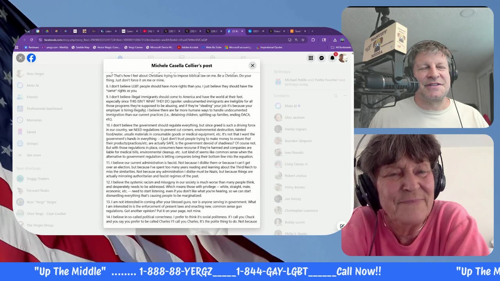Open a new browser tab
The width and height of the screenshot is (500, 281).
[x=312, y=31]
